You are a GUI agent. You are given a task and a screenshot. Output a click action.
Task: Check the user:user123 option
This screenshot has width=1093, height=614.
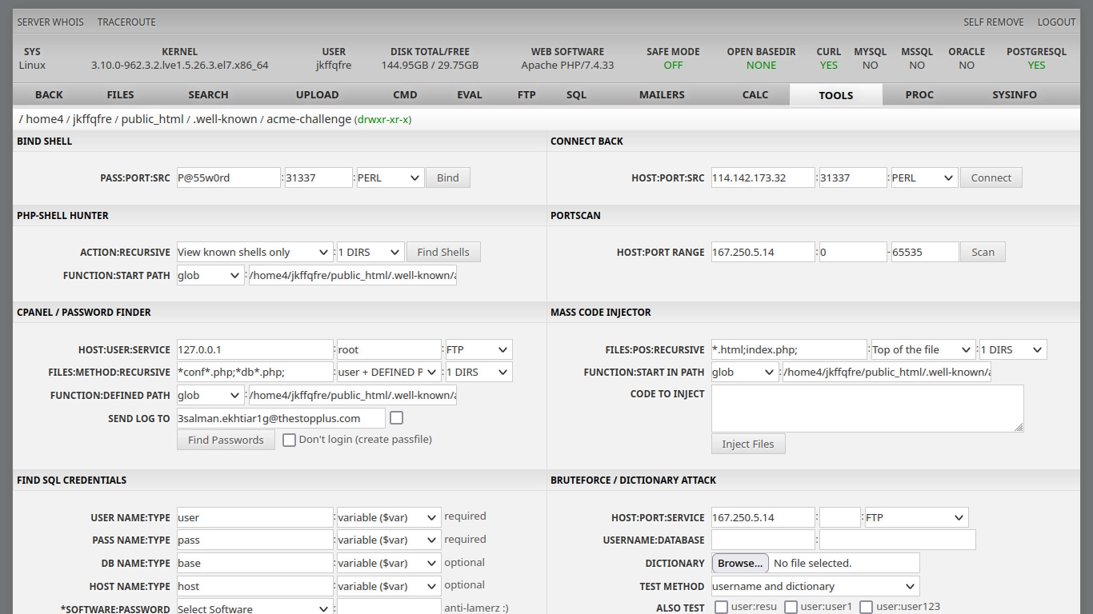tap(866, 607)
